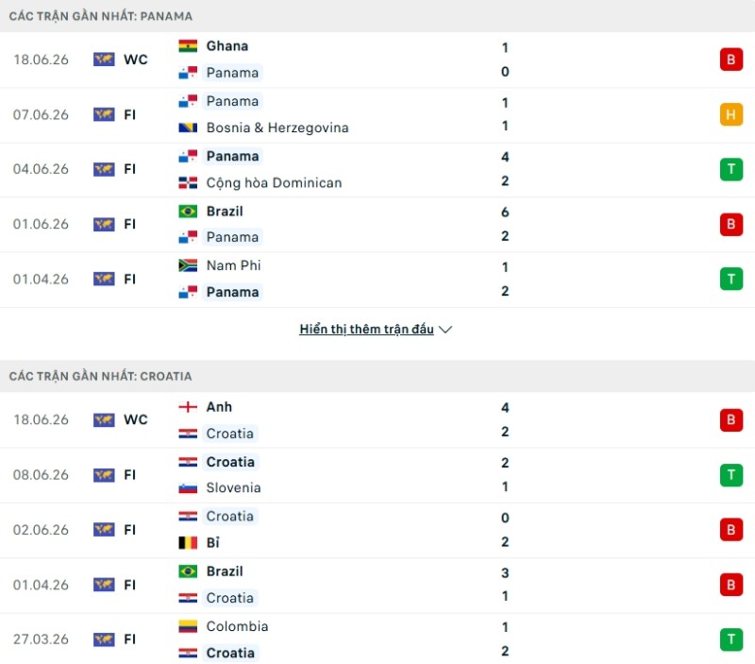Click the Colombia flag icon
755x664 pixels.
[188, 626]
